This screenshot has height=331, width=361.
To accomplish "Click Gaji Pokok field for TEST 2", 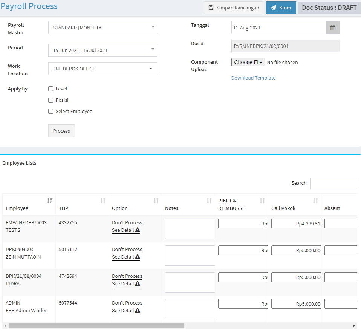I will (296, 224).
